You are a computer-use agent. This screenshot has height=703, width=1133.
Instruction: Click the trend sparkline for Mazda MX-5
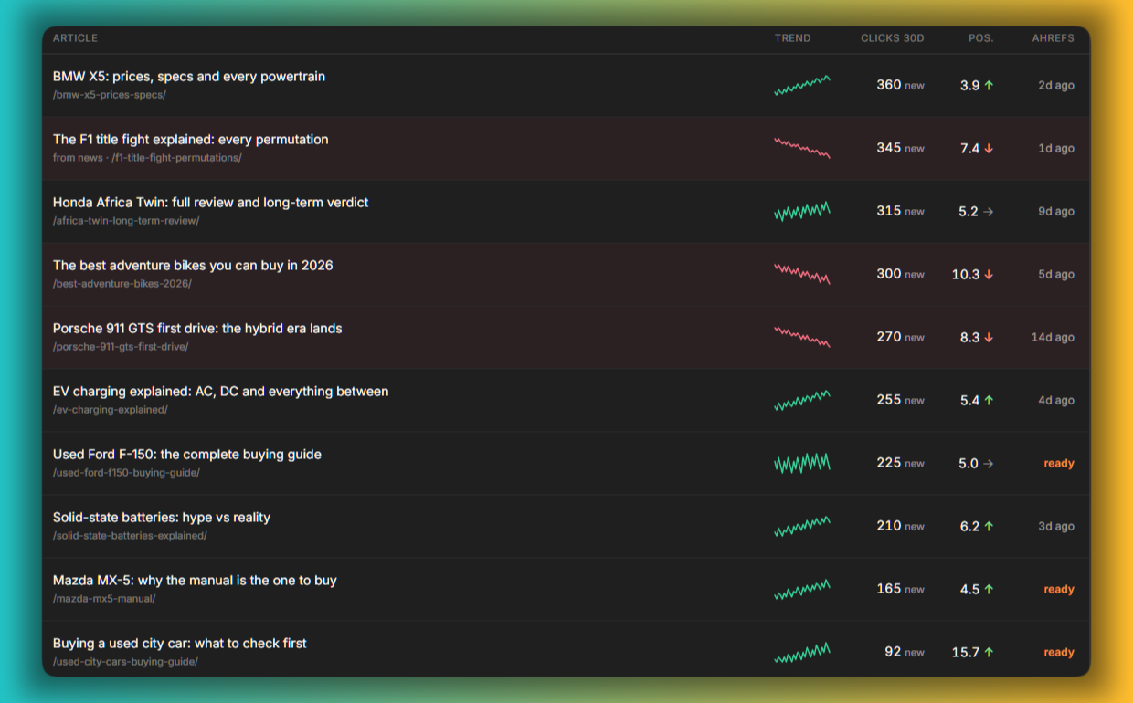point(802,589)
